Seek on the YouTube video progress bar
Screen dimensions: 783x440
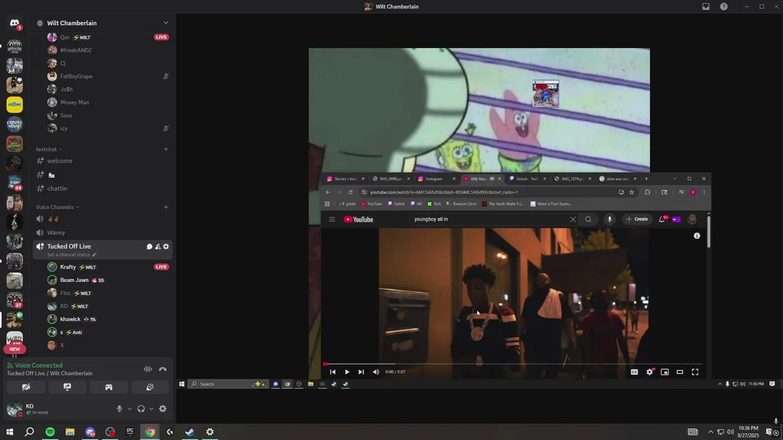point(514,364)
